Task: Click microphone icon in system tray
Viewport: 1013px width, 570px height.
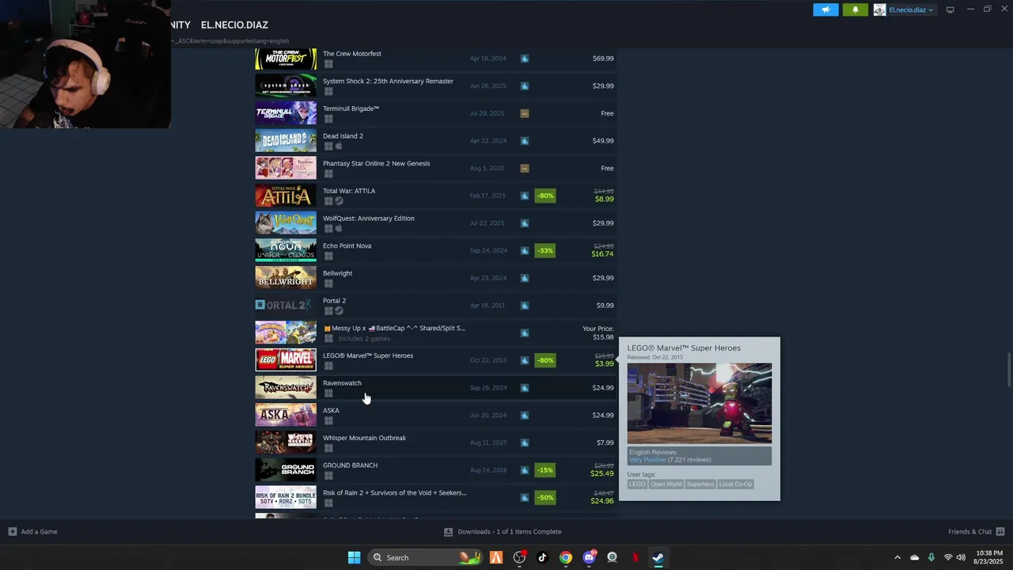Action: 931,557
